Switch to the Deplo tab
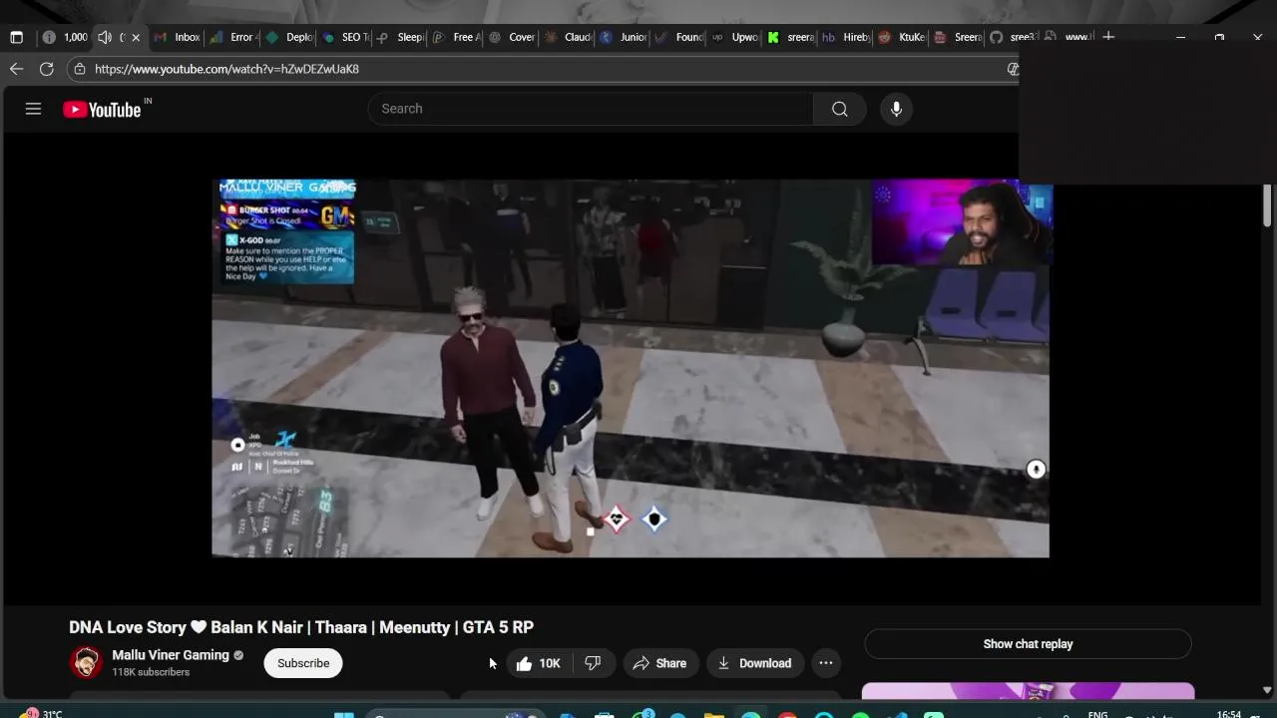Screen dimensions: 1277x718 click(x=289, y=37)
